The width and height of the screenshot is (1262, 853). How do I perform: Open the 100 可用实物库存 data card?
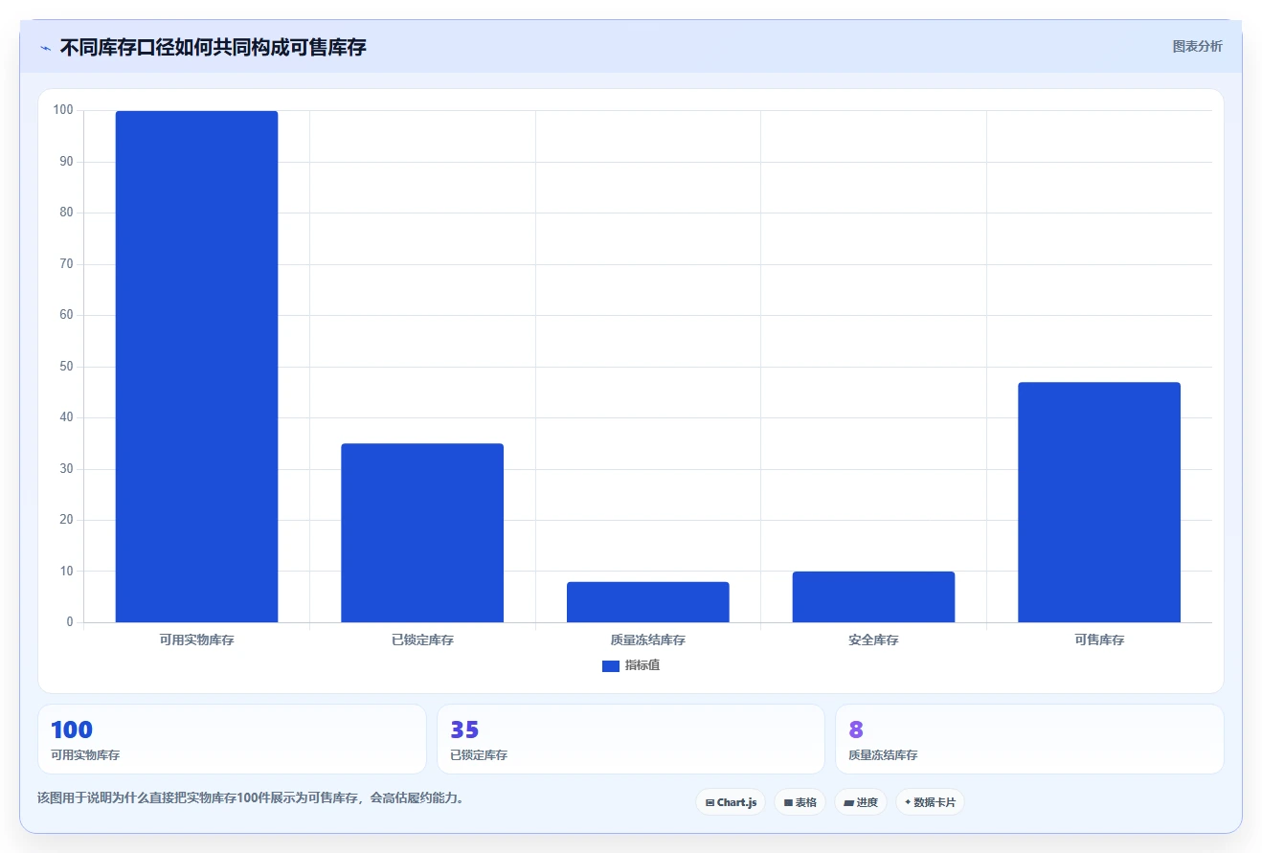pos(232,739)
